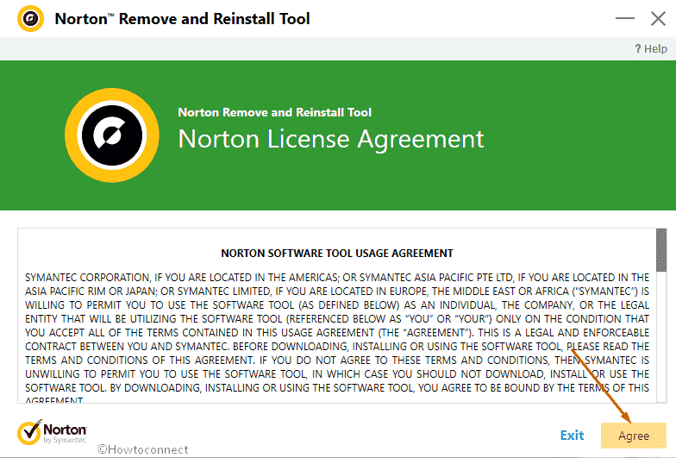Click the large Norton logo in the green banner
This screenshot has width=676, height=458.
pyautogui.click(x=112, y=135)
